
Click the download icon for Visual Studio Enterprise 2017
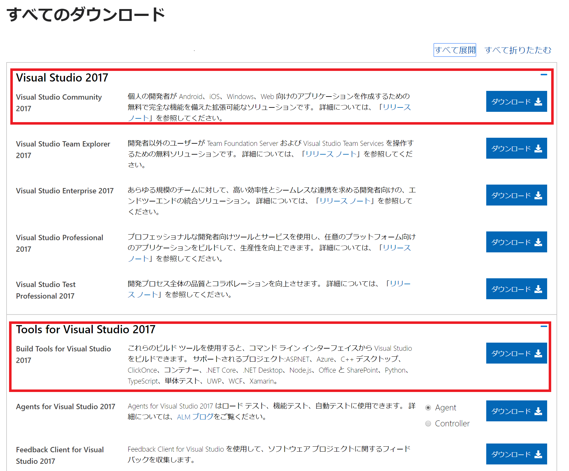(538, 195)
